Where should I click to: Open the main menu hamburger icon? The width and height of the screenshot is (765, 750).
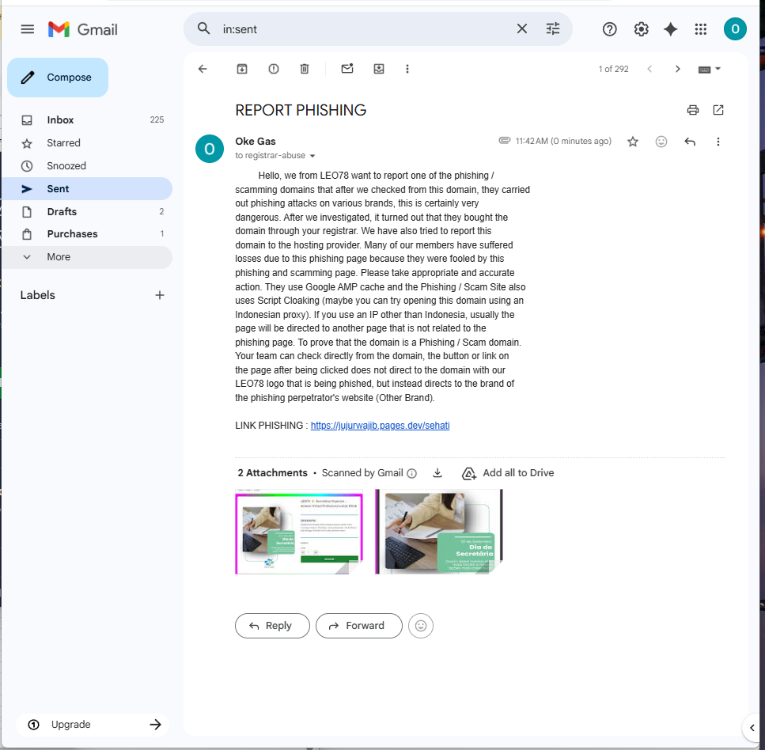point(28,29)
